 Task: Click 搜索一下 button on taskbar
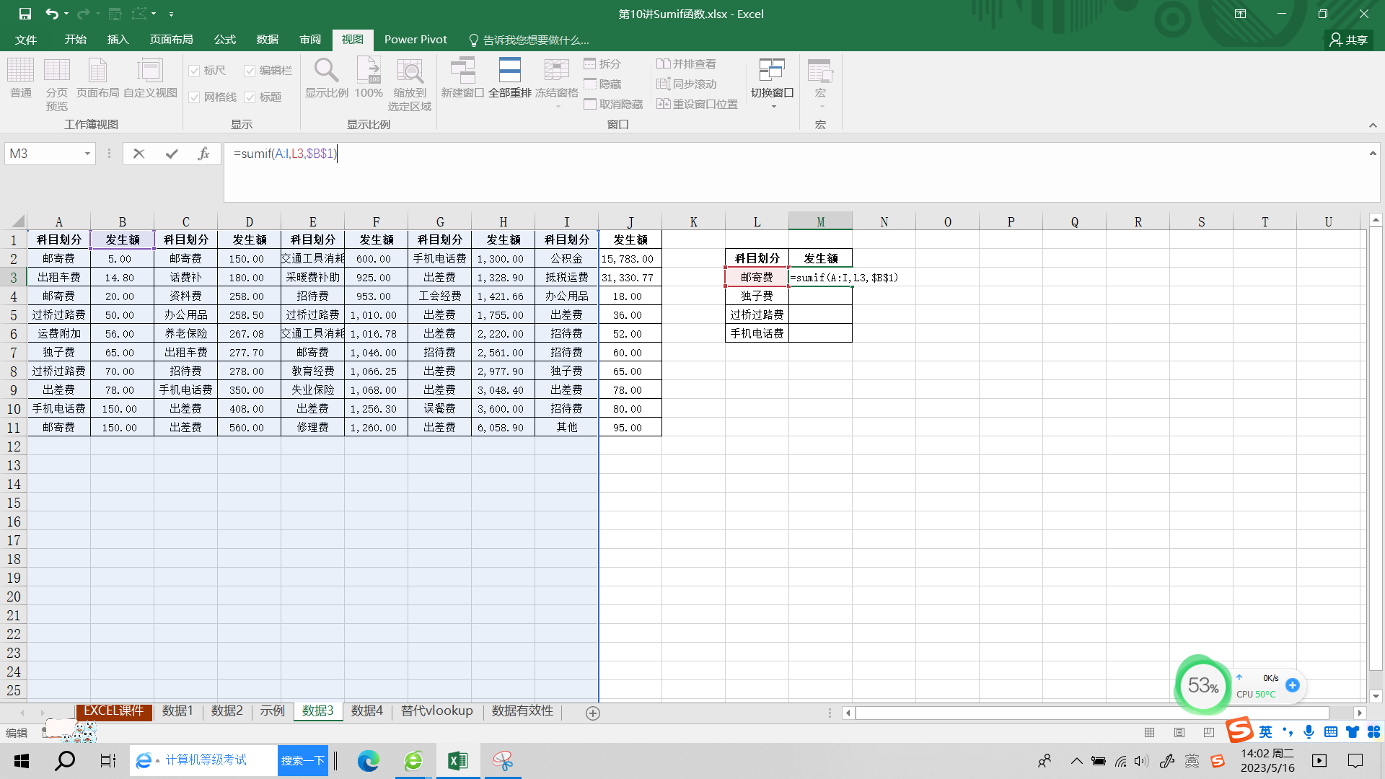tap(303, 761)
